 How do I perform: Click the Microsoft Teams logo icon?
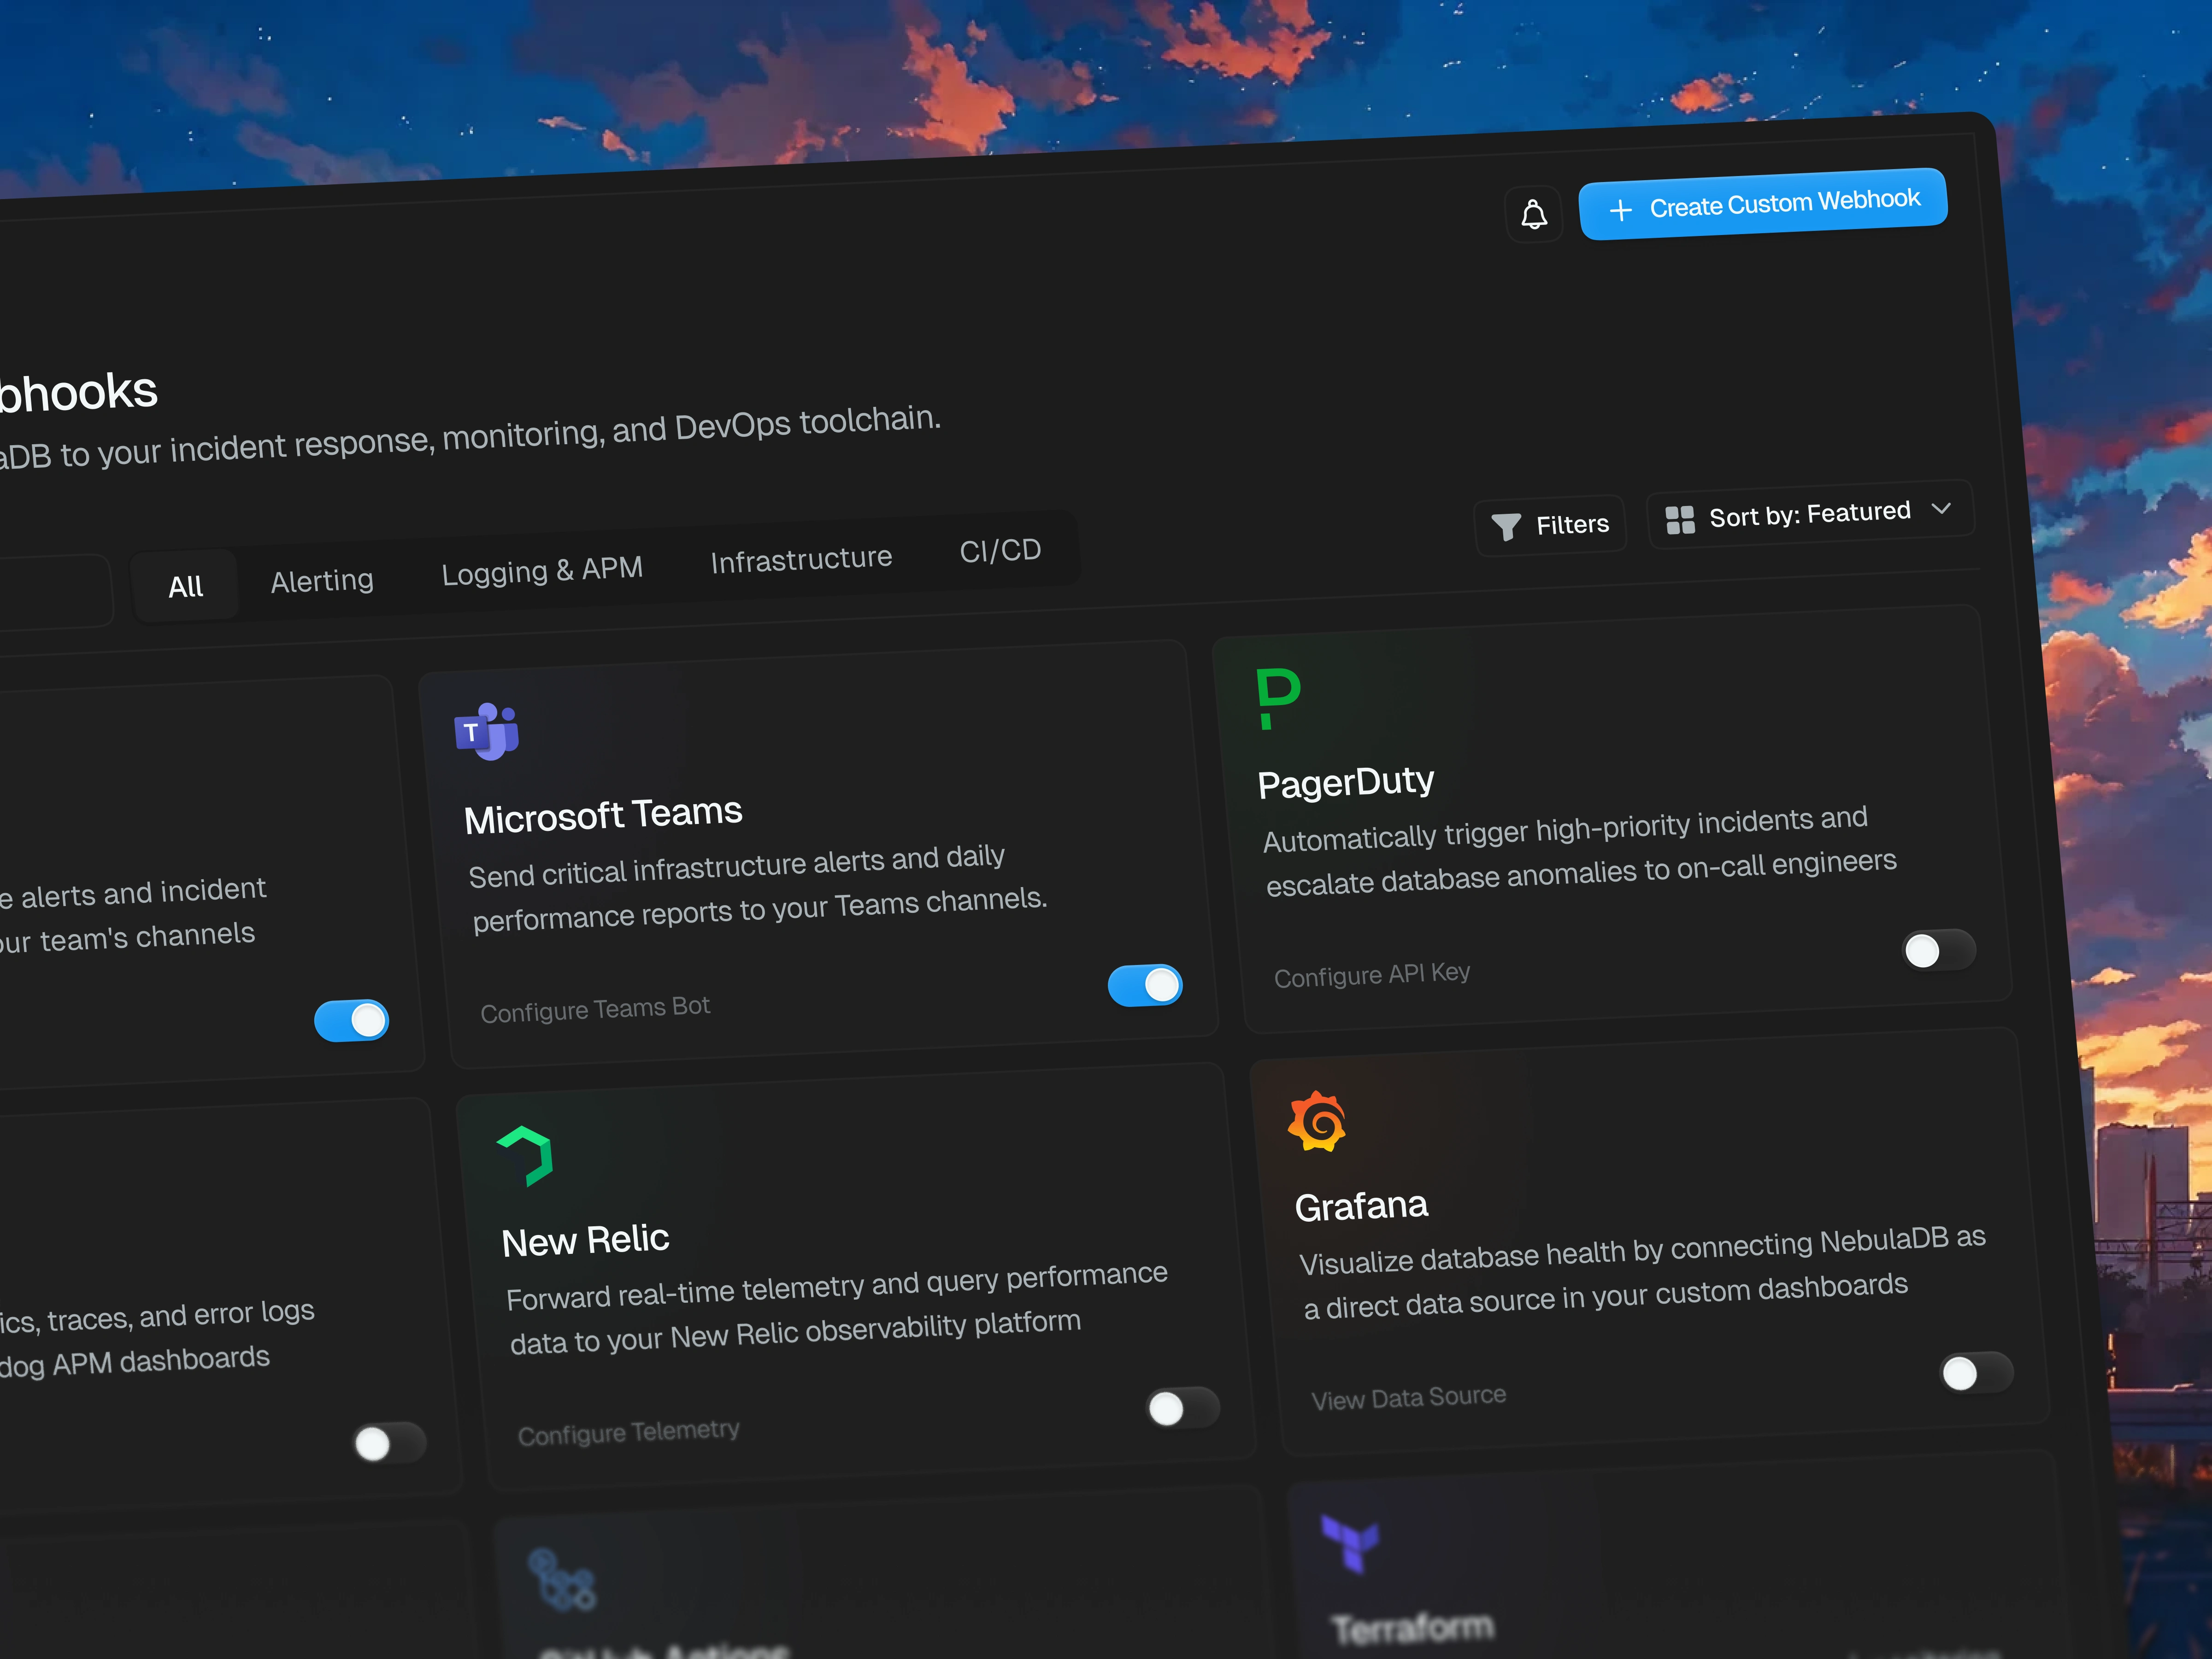point(487,732)
